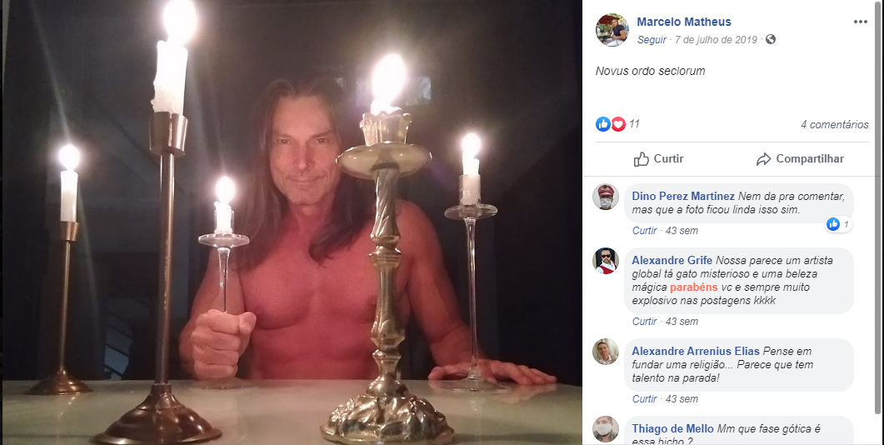The width and height of the screenshot is (884, 445).
Task: Click the blue like reaction icon
Action: (602, 124)
